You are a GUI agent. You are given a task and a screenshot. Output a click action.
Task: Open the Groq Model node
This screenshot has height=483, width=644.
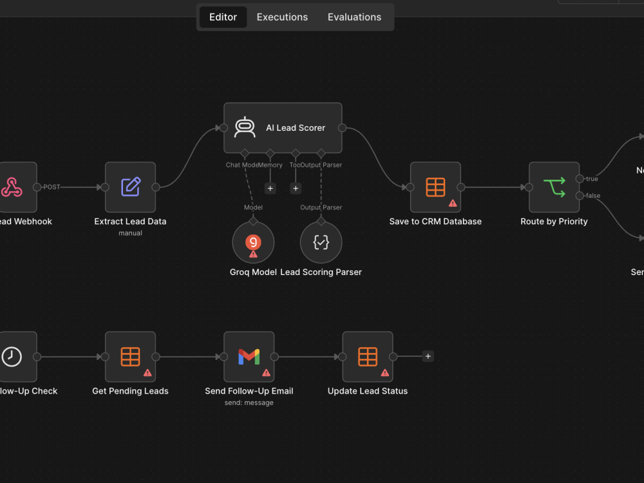[x=253, y=242]
